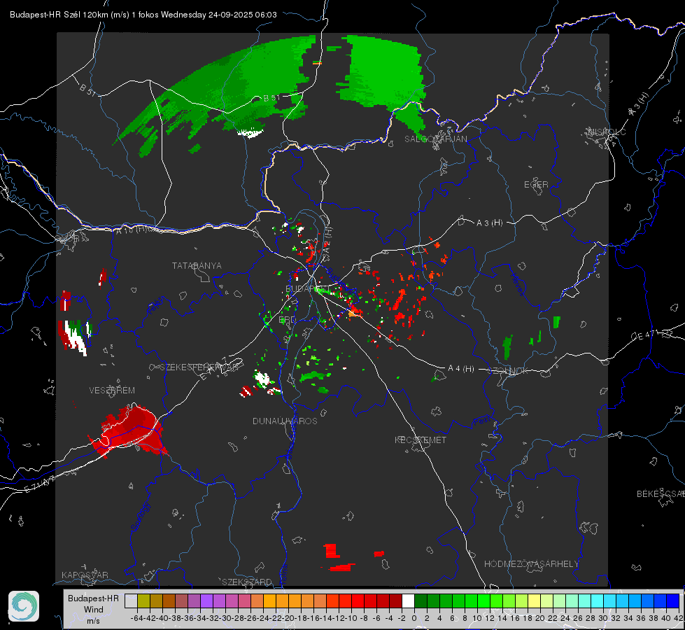
Task: Click the BUDAPEST city label
Action: pyautogui.click(x=308, y=289)
